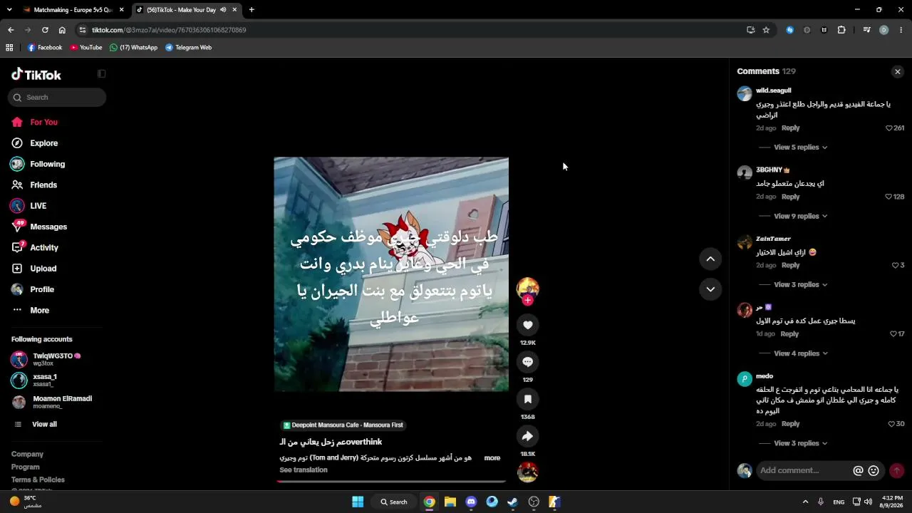The image size is (912, 513).
Task: Collapse the TikTok sidebar with the panel icon
Action: pos(101,74)
